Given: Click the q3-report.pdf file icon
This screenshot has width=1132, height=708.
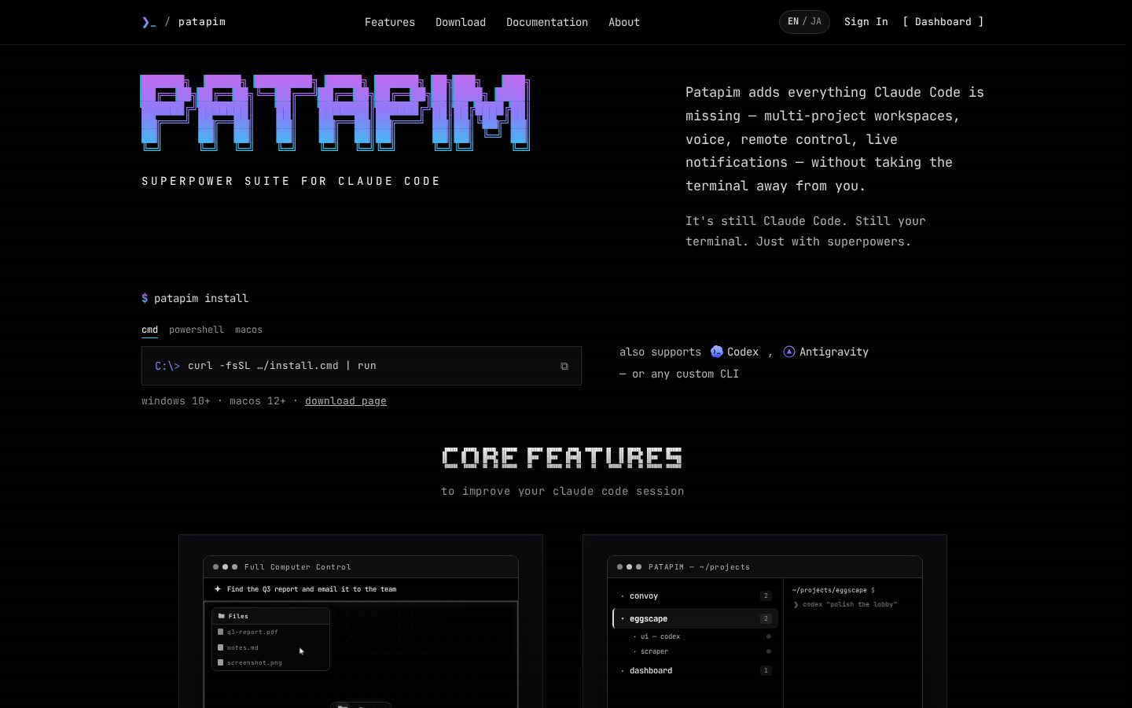Looking at the screenshot, I should [x=221, y=632].
